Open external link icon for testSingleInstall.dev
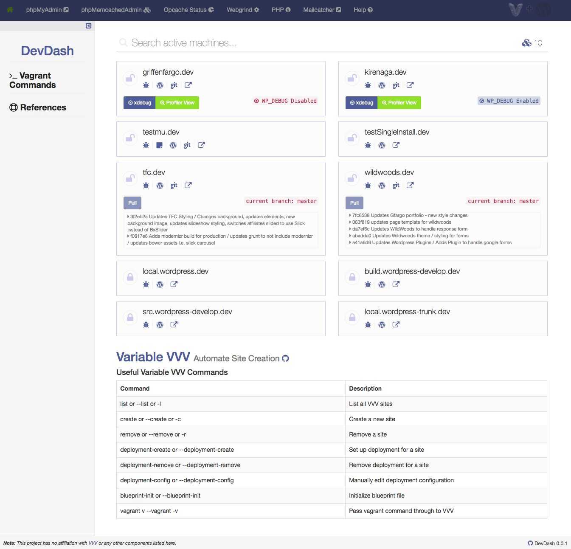The width and height of the screenshot is (571, 549). [396, 145]
